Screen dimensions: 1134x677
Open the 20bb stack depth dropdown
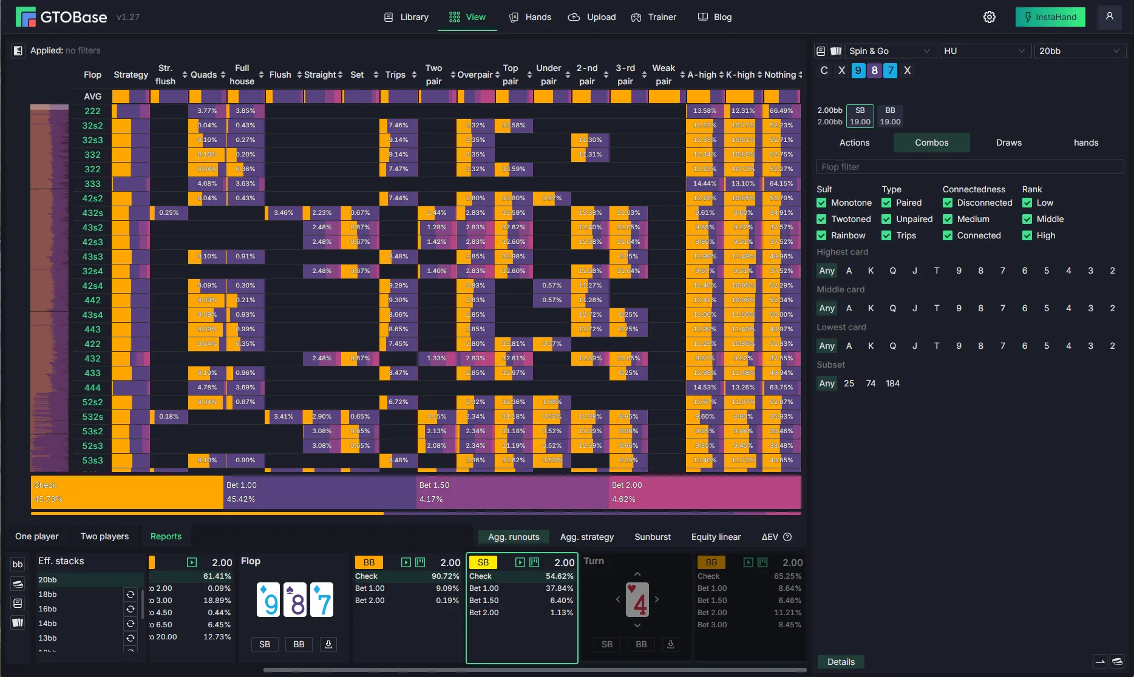[1080, 51]
